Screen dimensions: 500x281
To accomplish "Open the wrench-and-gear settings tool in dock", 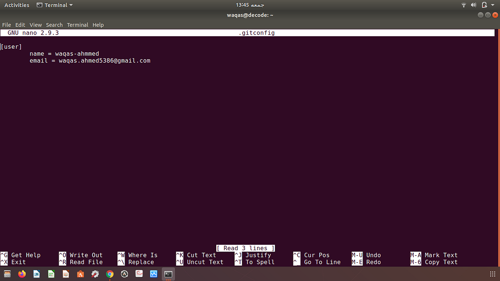I will (95, 274).
